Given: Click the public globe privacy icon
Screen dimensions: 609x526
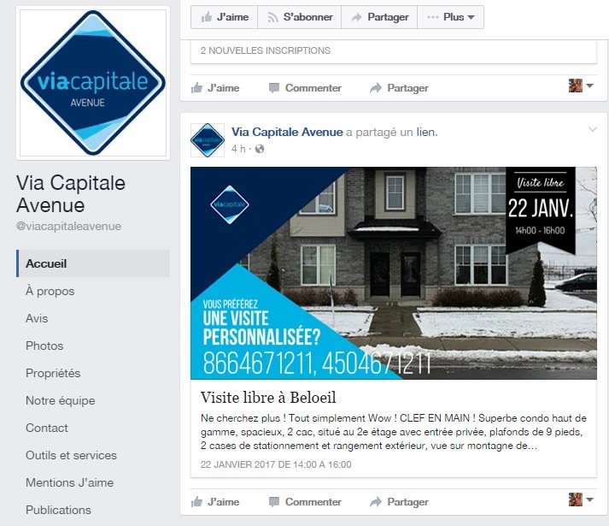Looking at the screenshot, I should (260, 149).
